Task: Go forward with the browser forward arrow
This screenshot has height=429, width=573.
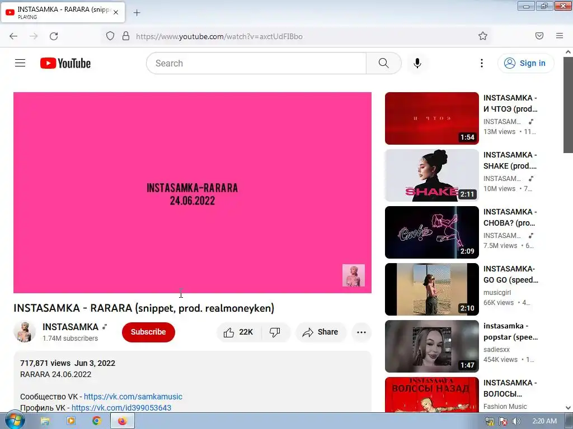Action: (x=34, y=36)
